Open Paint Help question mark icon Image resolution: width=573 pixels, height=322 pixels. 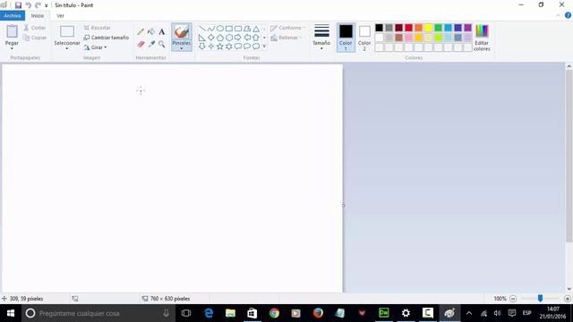(568, 15)
